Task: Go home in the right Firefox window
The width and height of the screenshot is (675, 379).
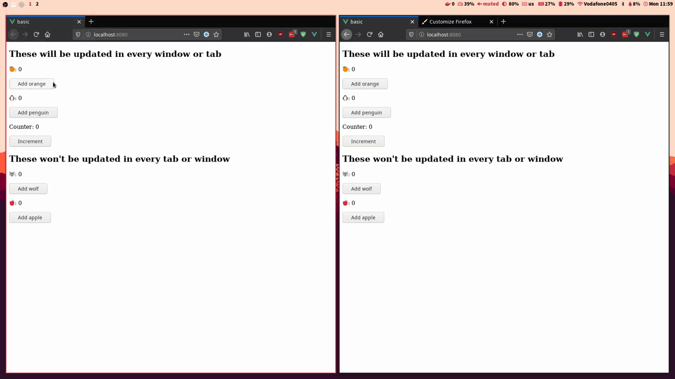Action: pos(381,34)
